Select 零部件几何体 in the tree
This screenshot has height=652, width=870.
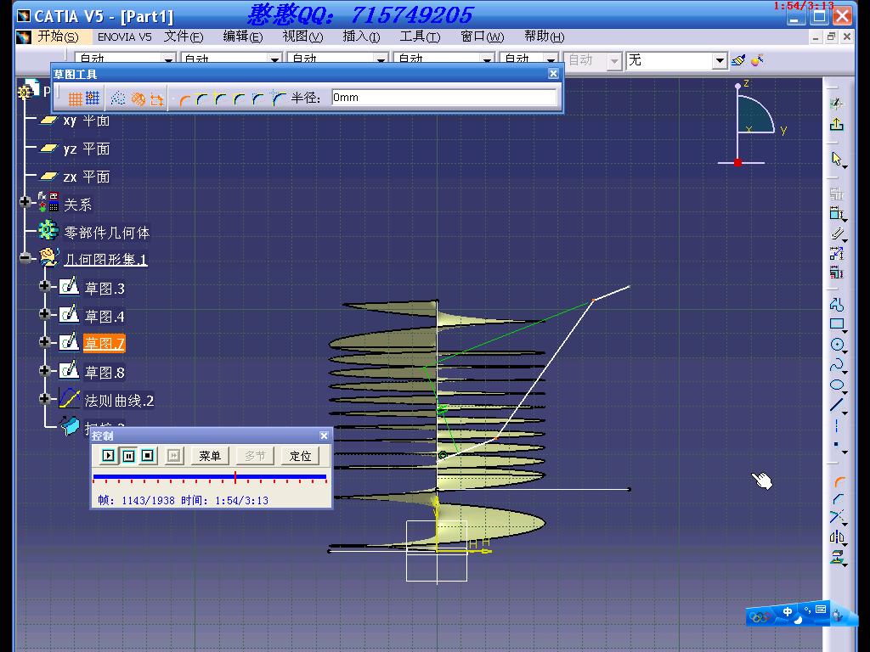point(106,233)
